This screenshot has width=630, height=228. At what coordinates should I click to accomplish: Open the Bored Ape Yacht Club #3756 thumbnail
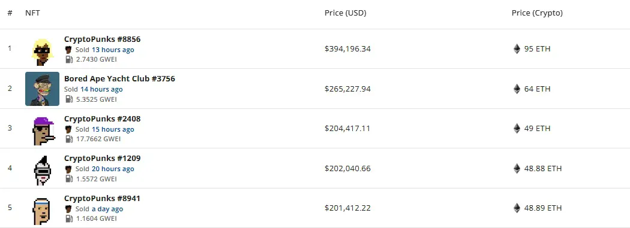42,89
